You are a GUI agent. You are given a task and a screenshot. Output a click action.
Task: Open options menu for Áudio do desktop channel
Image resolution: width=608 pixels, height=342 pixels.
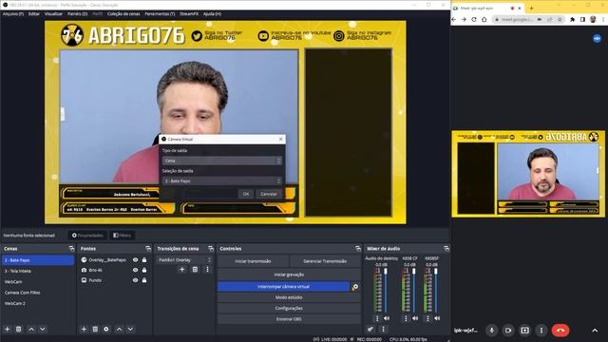(x=377, y=318)
